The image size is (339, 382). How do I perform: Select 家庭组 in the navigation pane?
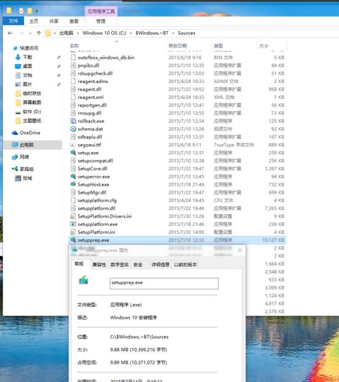(x=26, y=169)
